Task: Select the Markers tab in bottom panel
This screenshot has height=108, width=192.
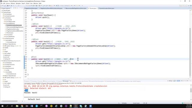Action: click(x=27, y=81)
